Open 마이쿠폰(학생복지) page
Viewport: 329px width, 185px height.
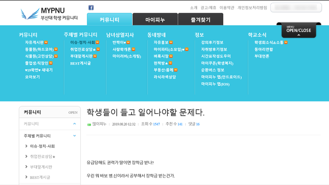pyautogui.click(x=217, y=63)
